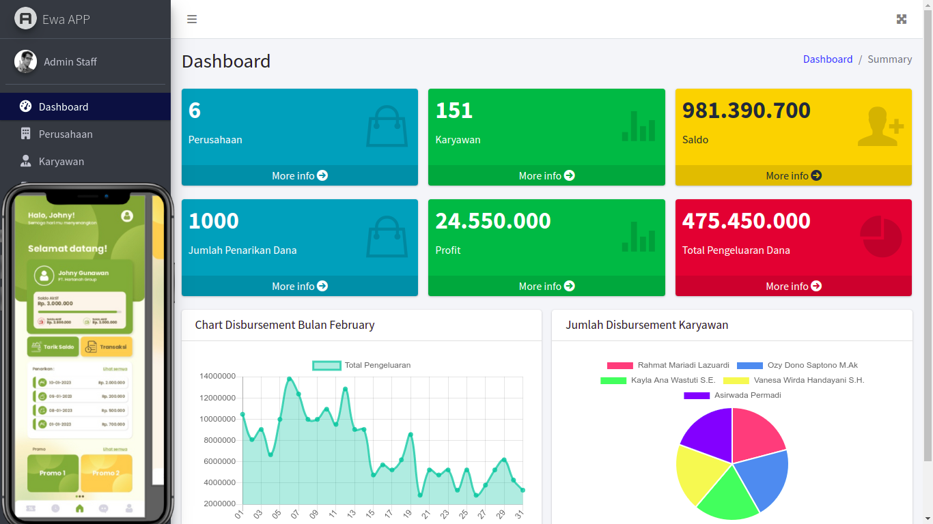Tap Johny Gunawan's avatar on the phone card

(44, 276)
